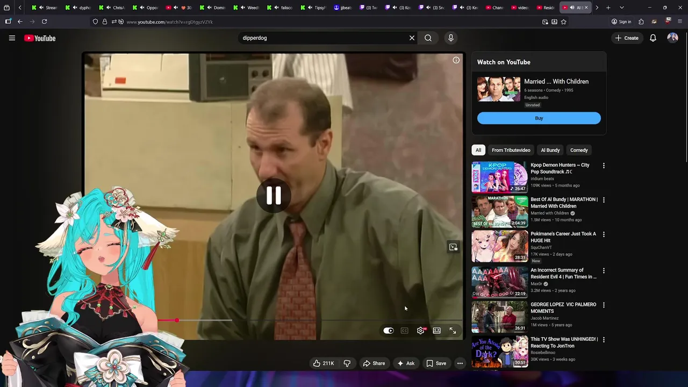Open the browser main menu hamburger
688x387 pixels.
679,22
